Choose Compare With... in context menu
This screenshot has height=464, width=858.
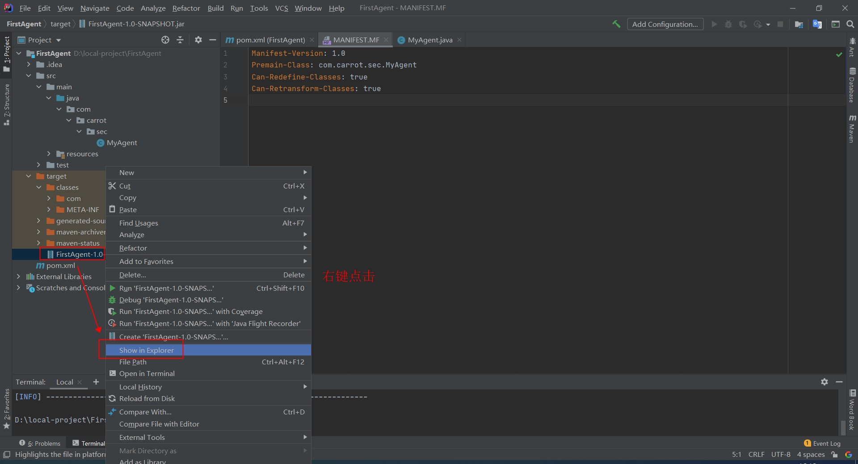208,412
